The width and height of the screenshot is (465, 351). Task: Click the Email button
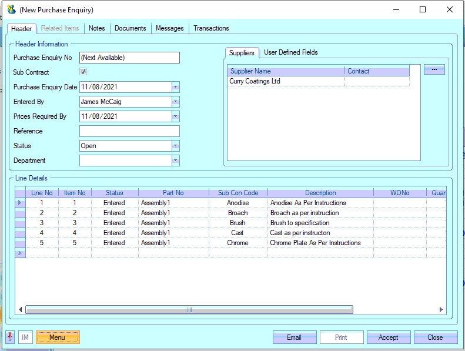tap(294, 337)
